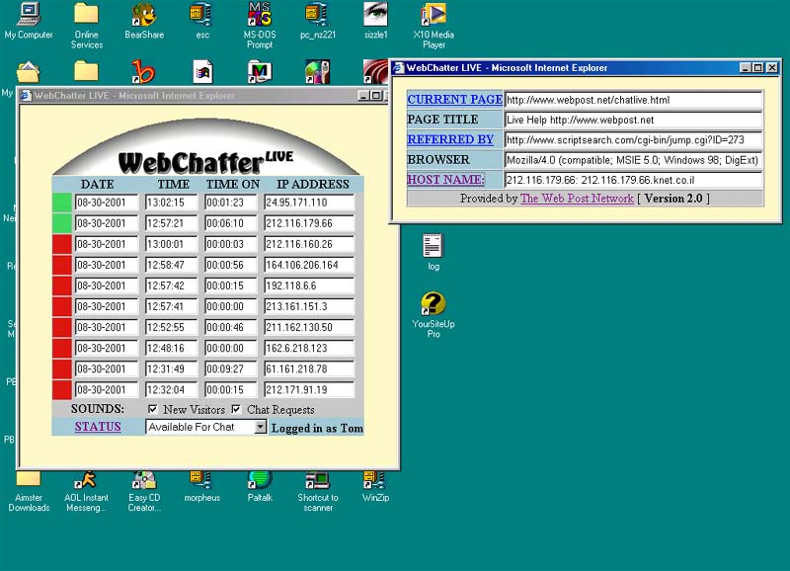
Task: Open the REFERRED BY link
Action: point(450,139)
